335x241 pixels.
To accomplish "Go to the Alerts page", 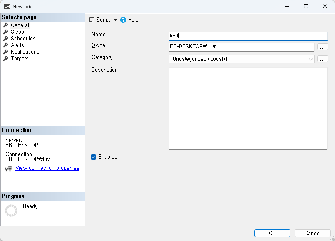I will point(17,45).
